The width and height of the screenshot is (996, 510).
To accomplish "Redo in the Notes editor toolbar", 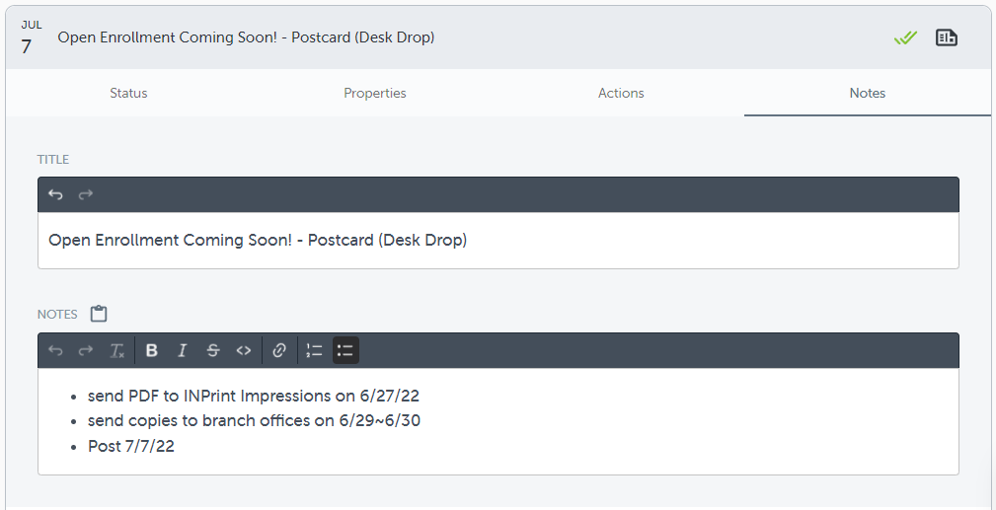I will (86, 350).
